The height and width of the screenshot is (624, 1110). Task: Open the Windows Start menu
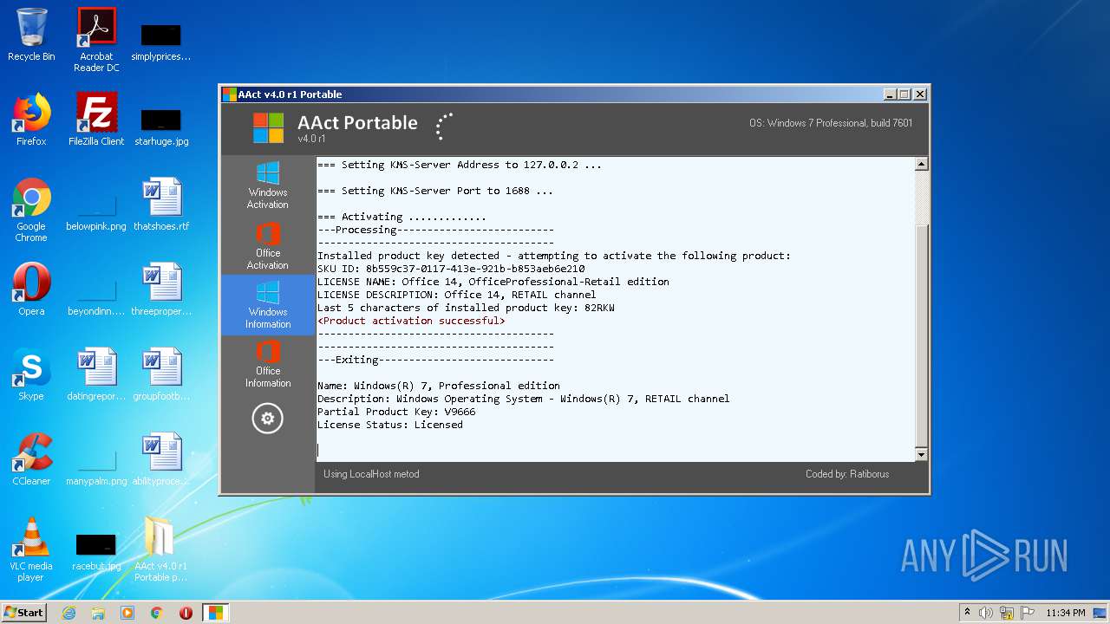24,613
